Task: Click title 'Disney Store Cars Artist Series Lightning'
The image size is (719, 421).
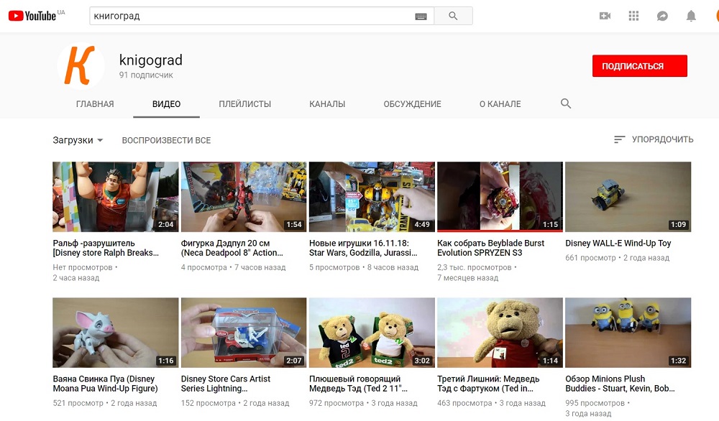Action: coord(226,384)
